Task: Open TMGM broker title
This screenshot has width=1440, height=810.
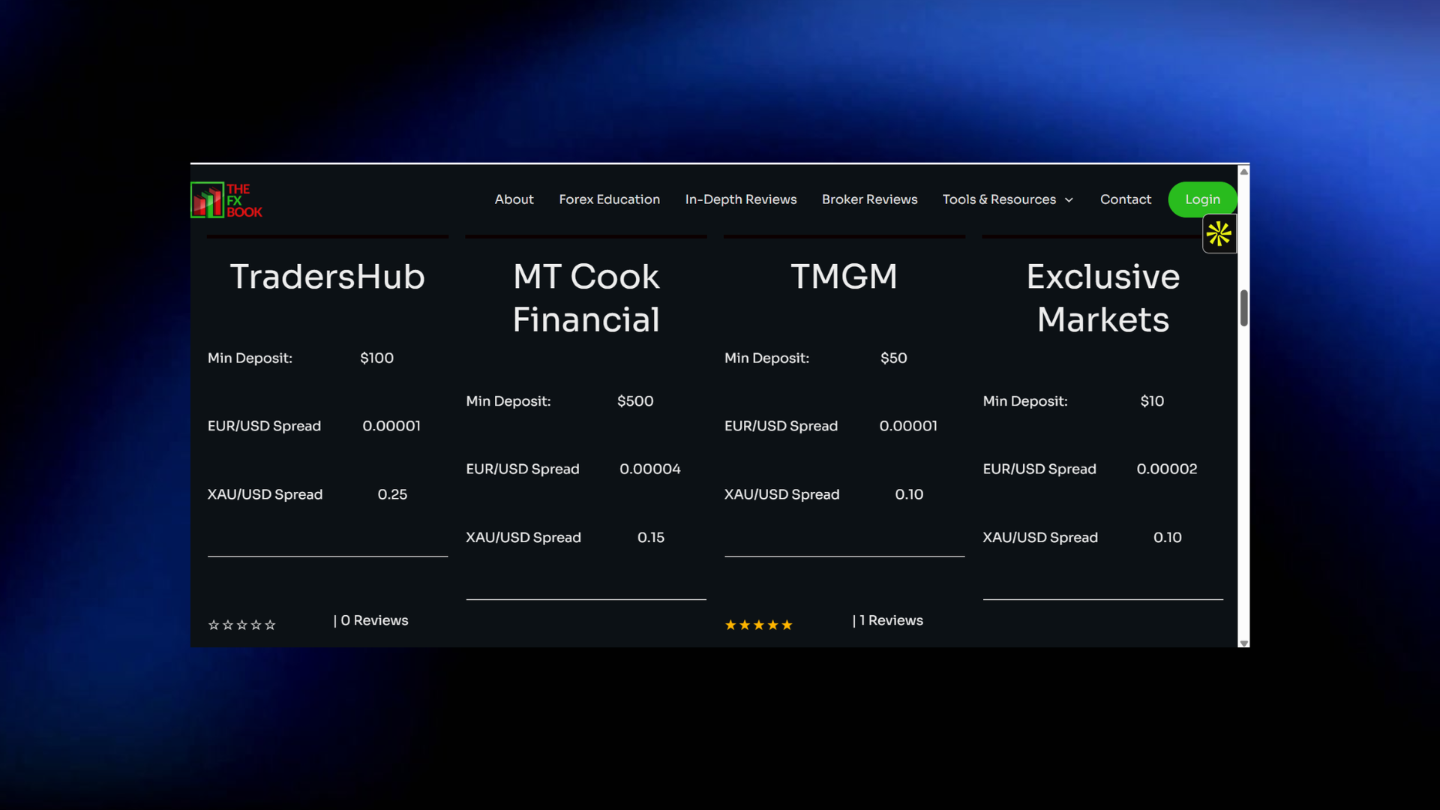Action: [x=844, y=277]
